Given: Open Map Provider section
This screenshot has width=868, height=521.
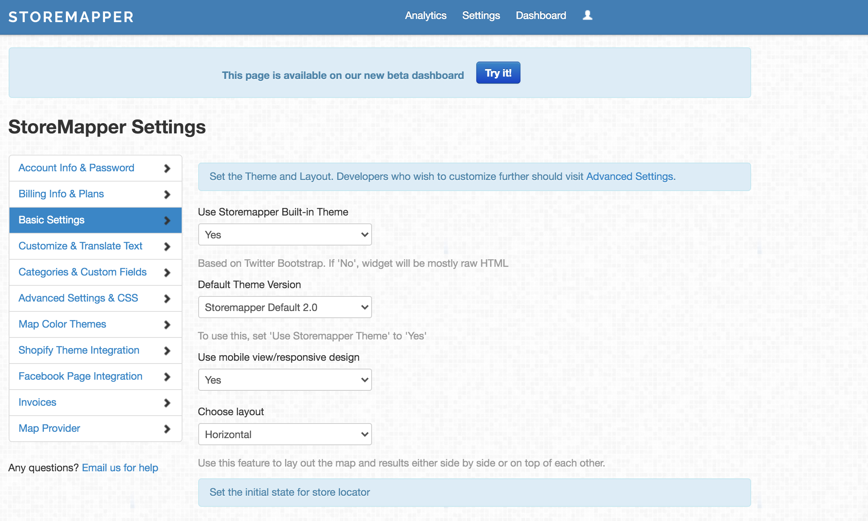Looking at the screenshot, I should [95, 429].
